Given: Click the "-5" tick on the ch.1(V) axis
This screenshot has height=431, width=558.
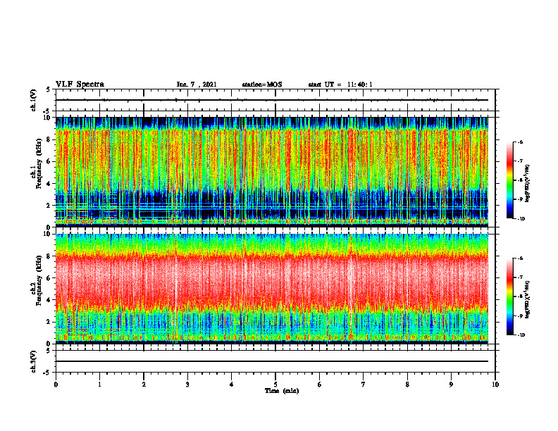Looking at the screenshot, I should coord(48,111).
